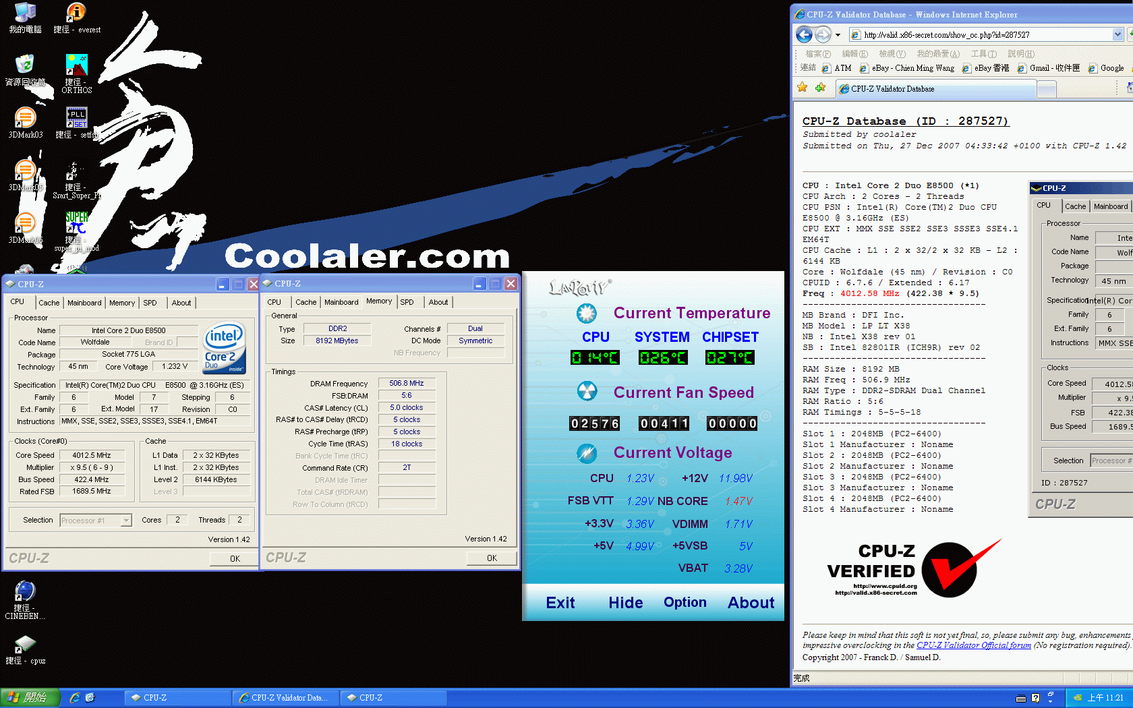This screenshot has width=1133, height=708.
Task: Open eBay - Chien Ming Wang favorites link
Action: click(x=907, y=68)
